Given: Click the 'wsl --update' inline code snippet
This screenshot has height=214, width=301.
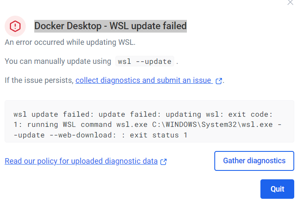Looking at the screenshot, I should (x=145, y=61).
